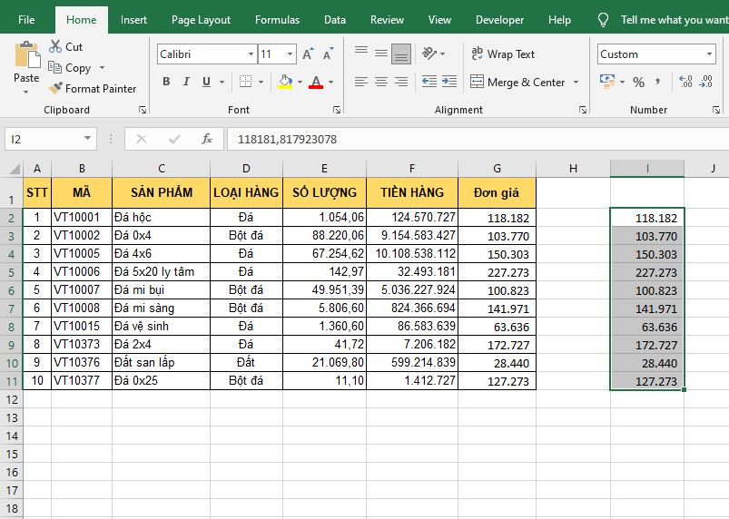Toggle Wrap Text for selected cells

click(x=503, y=54)
